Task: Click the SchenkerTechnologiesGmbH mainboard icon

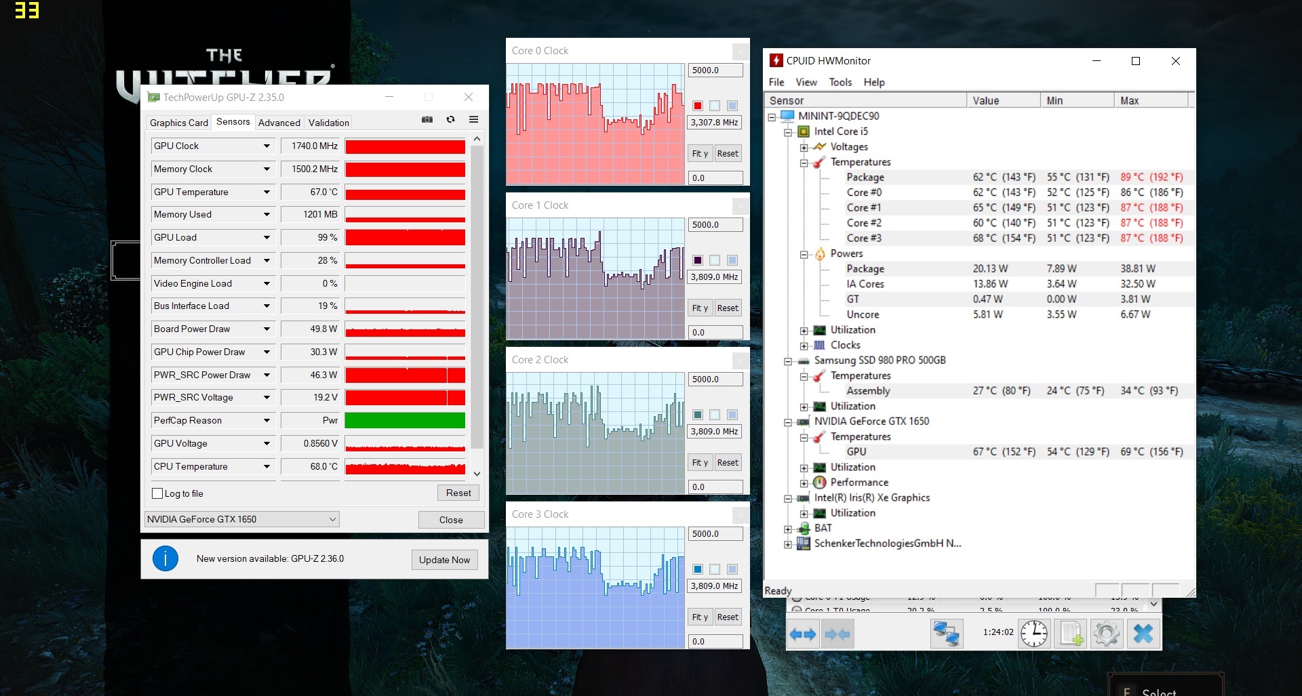Action: pyautogui.click(x=804, y=544)
